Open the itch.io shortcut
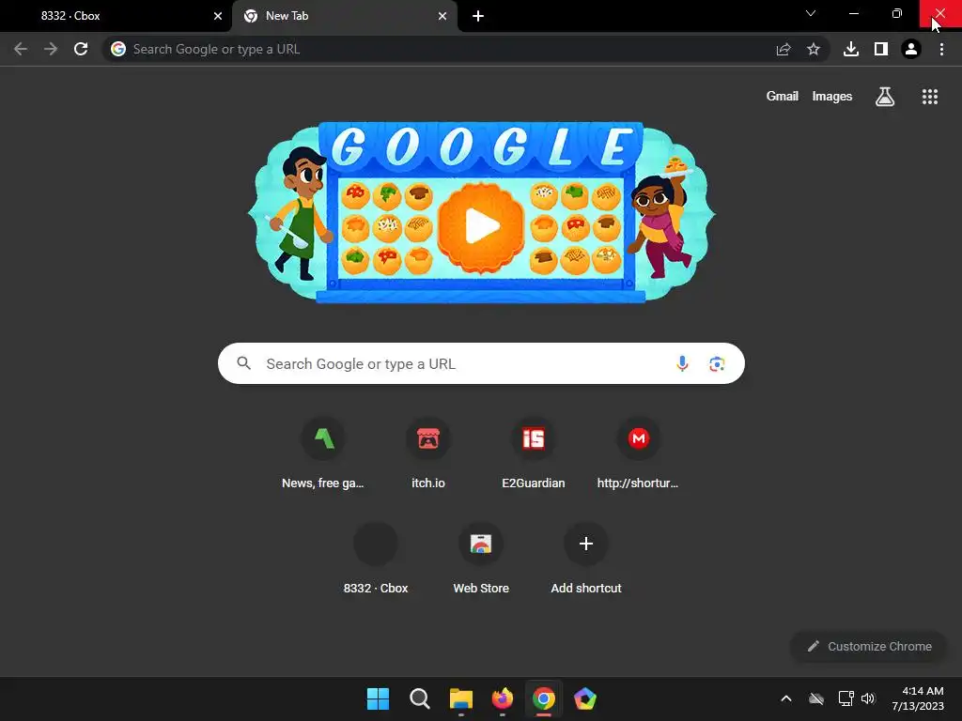 428,453
